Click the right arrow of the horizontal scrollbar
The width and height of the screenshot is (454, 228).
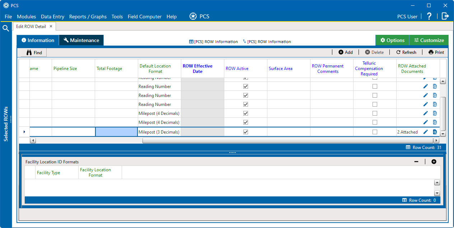(436, 140)
